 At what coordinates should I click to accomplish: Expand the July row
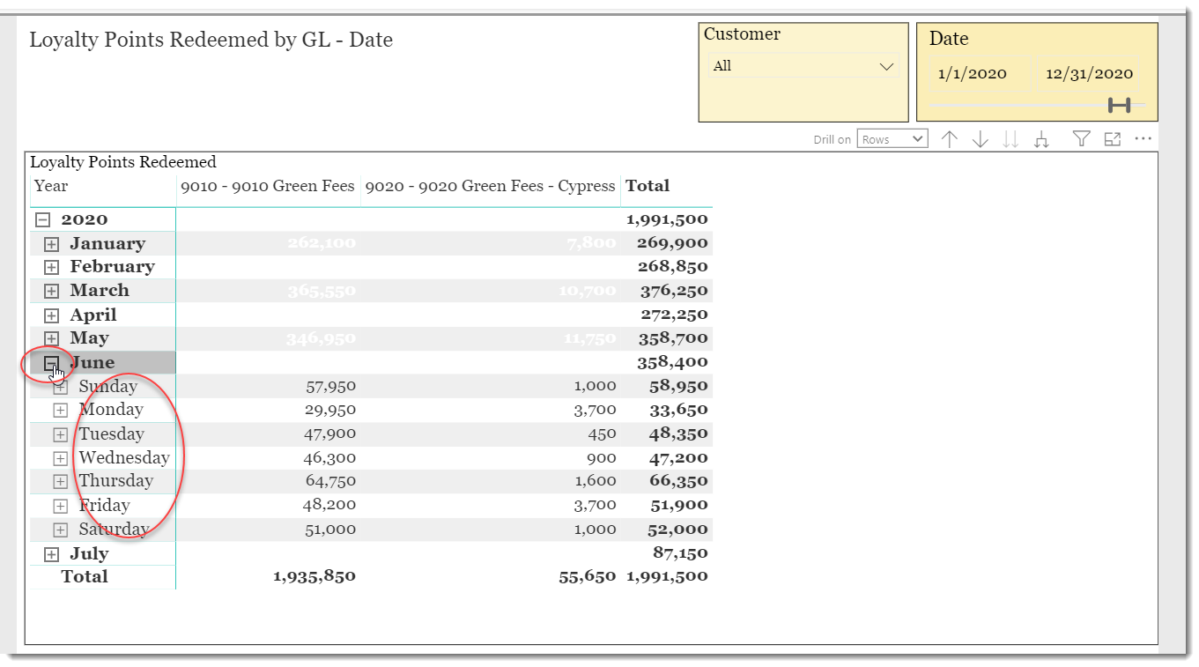[51, 554]
